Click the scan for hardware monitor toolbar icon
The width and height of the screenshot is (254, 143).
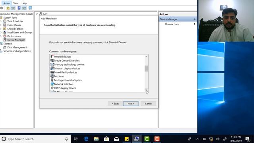[30, 8]
